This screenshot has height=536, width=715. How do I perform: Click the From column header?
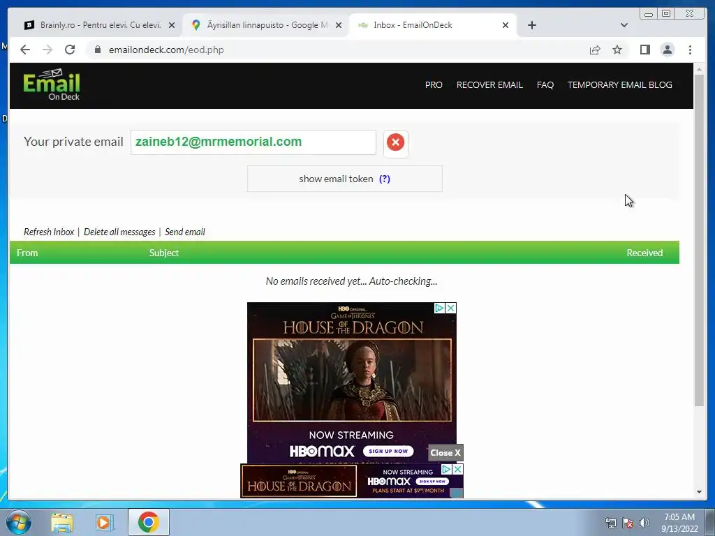tap(27, 253)
